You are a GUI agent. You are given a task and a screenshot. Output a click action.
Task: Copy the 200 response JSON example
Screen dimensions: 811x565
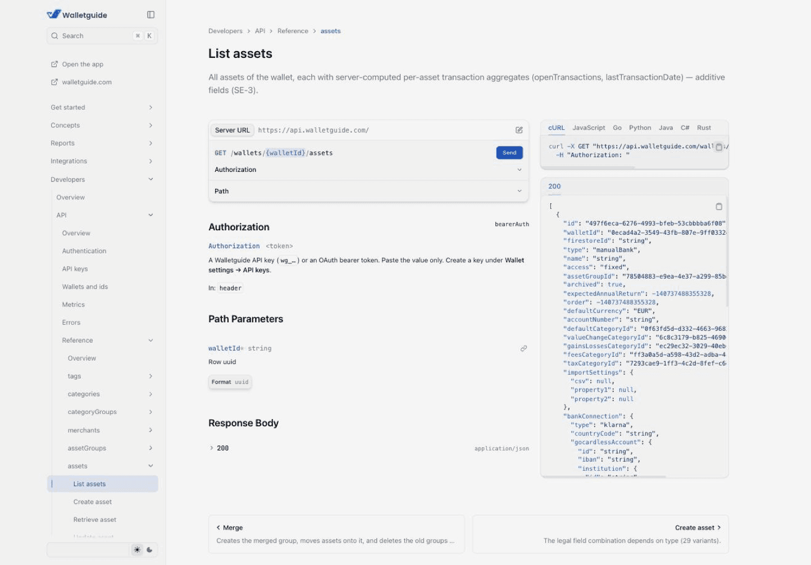click(x=718, y=206)
